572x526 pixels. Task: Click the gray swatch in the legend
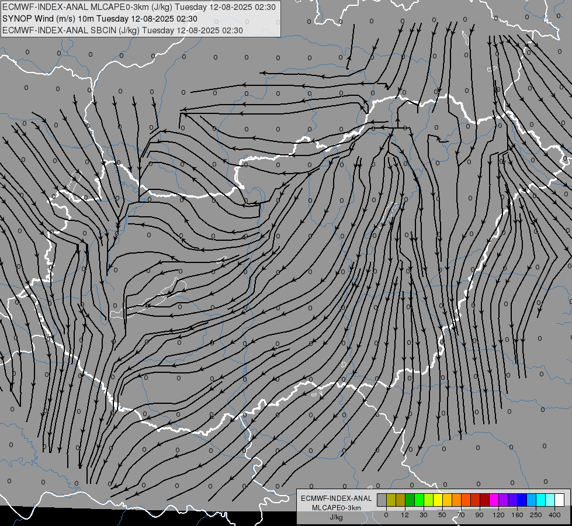[382, 500]
